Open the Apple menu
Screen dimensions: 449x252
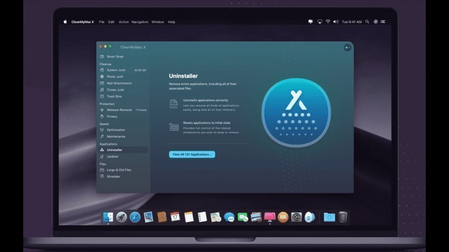pyautogui.click(x=66, y=22)
